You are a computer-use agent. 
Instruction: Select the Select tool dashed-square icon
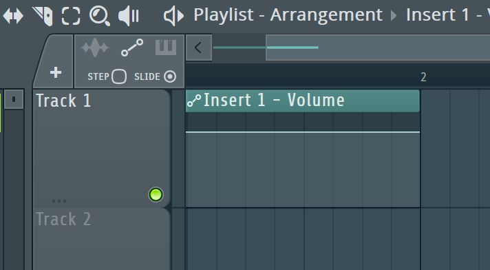pos(71,16)
